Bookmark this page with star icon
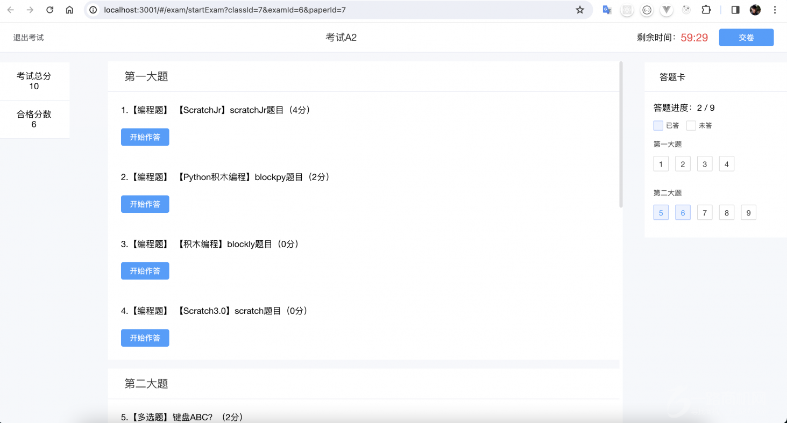This screenshot has height=423, width=787. point(579,10)
